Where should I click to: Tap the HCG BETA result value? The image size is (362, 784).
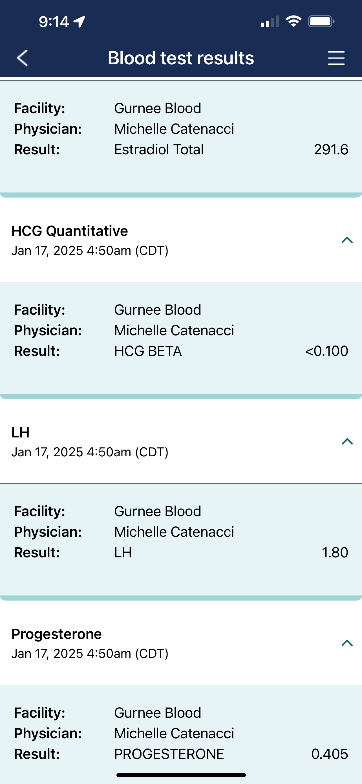point(326,351)
